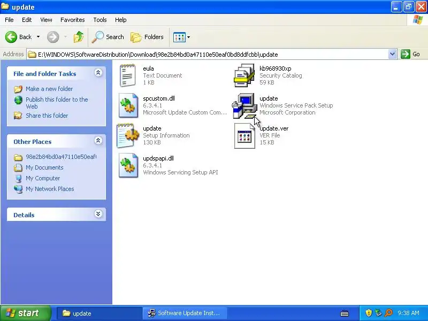The image size is (428, 321).
Task: Click Share this folder
Action: [47, 116]
